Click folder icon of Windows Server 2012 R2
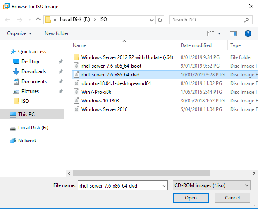This screenshot has width=258, height=209. coord(76,57)
